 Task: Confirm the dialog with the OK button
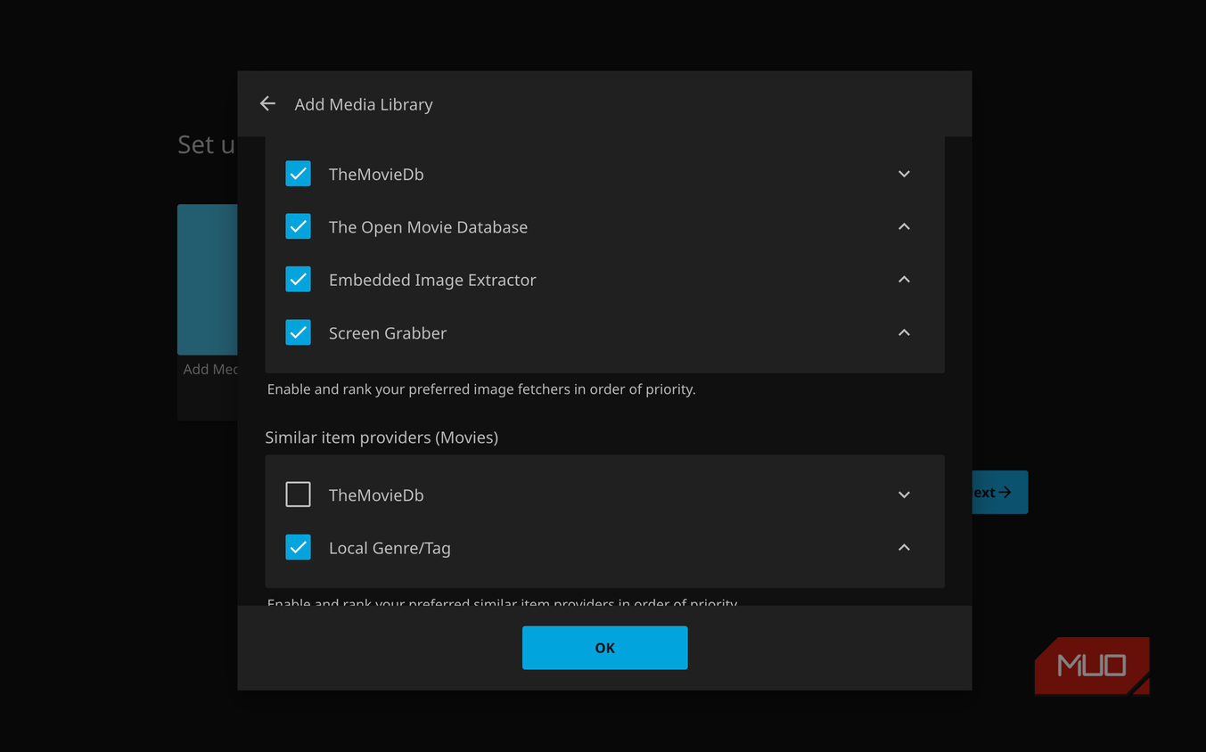click(604, 648)
